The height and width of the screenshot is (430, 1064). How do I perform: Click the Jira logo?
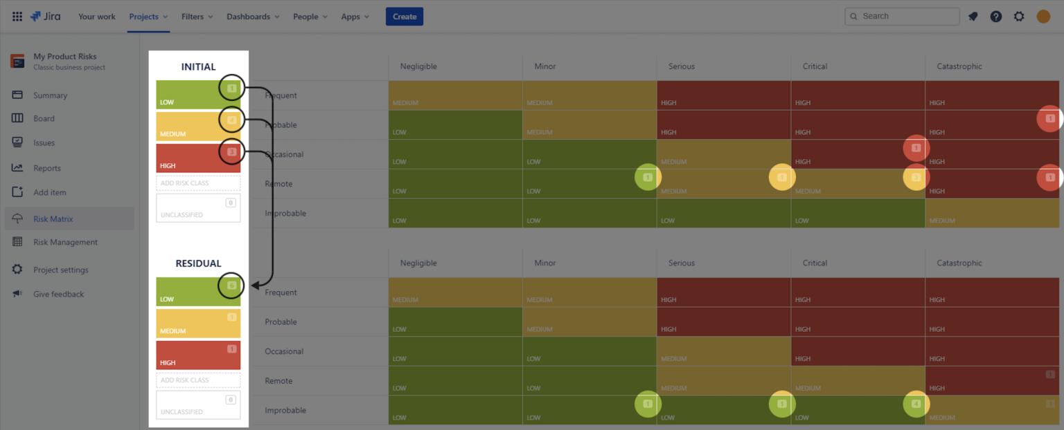(44, 17)
